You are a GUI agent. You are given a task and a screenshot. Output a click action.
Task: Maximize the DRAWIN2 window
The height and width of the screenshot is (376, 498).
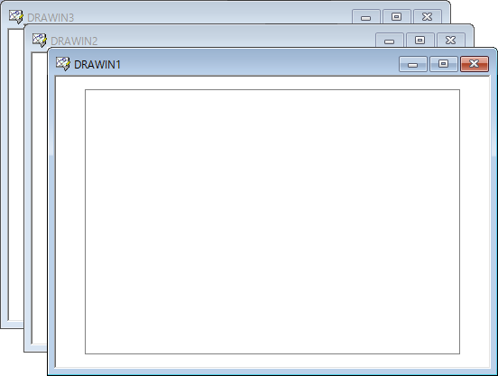[420, 41]
